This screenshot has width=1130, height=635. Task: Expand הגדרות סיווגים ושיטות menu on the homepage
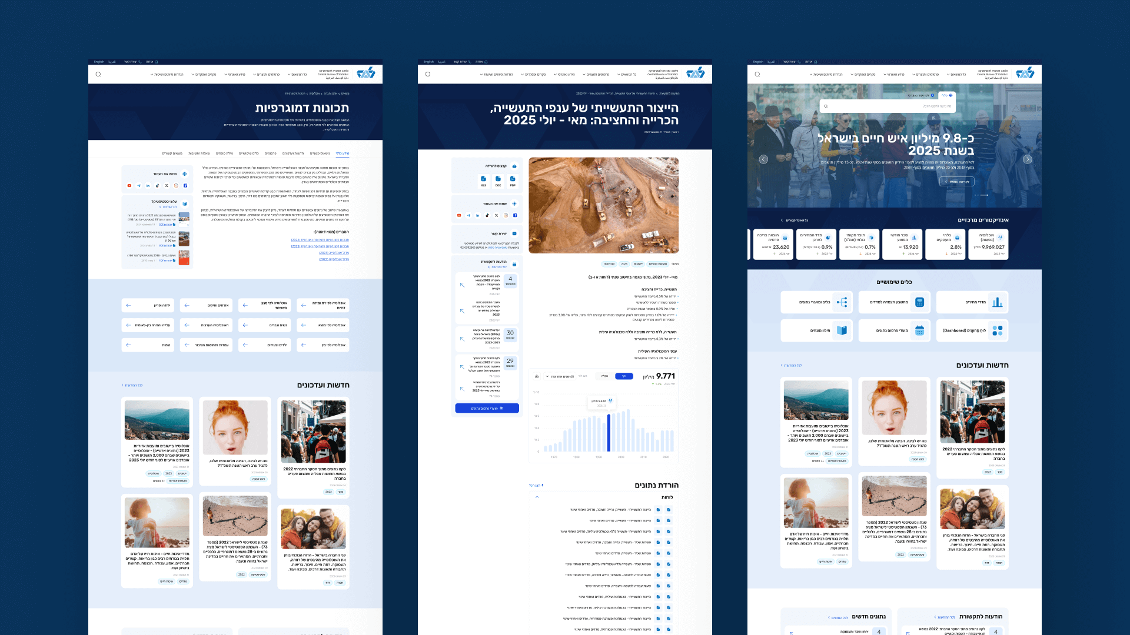826,75
